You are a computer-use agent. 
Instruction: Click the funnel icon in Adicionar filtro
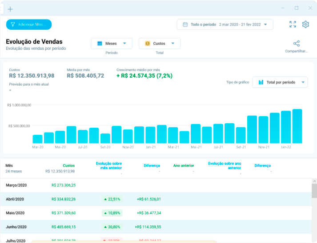click(x=13, y=24)
